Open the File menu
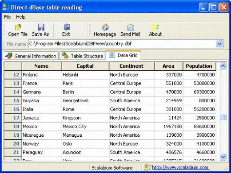This screenshot has width=231, height=173. click(x=8, y=17)
